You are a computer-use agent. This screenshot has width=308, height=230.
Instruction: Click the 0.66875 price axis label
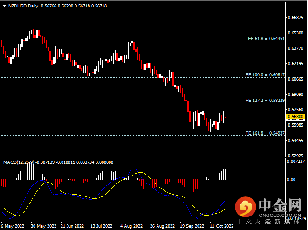click(295, 18)
